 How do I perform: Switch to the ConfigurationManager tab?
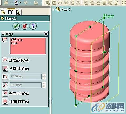[18, 12]
